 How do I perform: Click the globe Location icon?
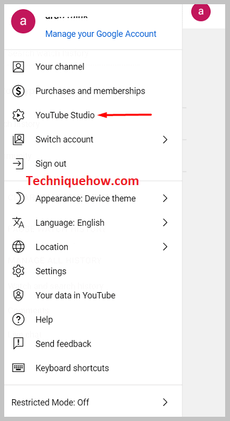pos(18,247)
